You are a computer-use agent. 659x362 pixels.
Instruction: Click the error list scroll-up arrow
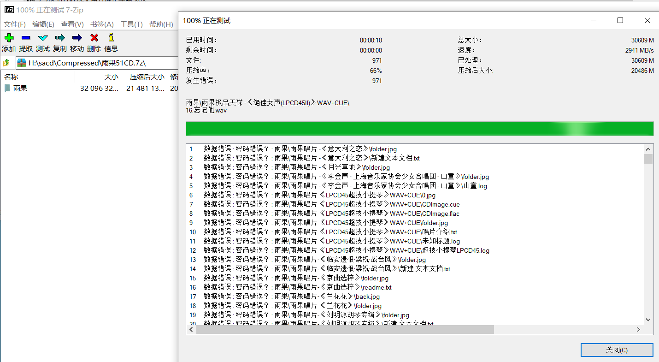[x=648, y=149]
